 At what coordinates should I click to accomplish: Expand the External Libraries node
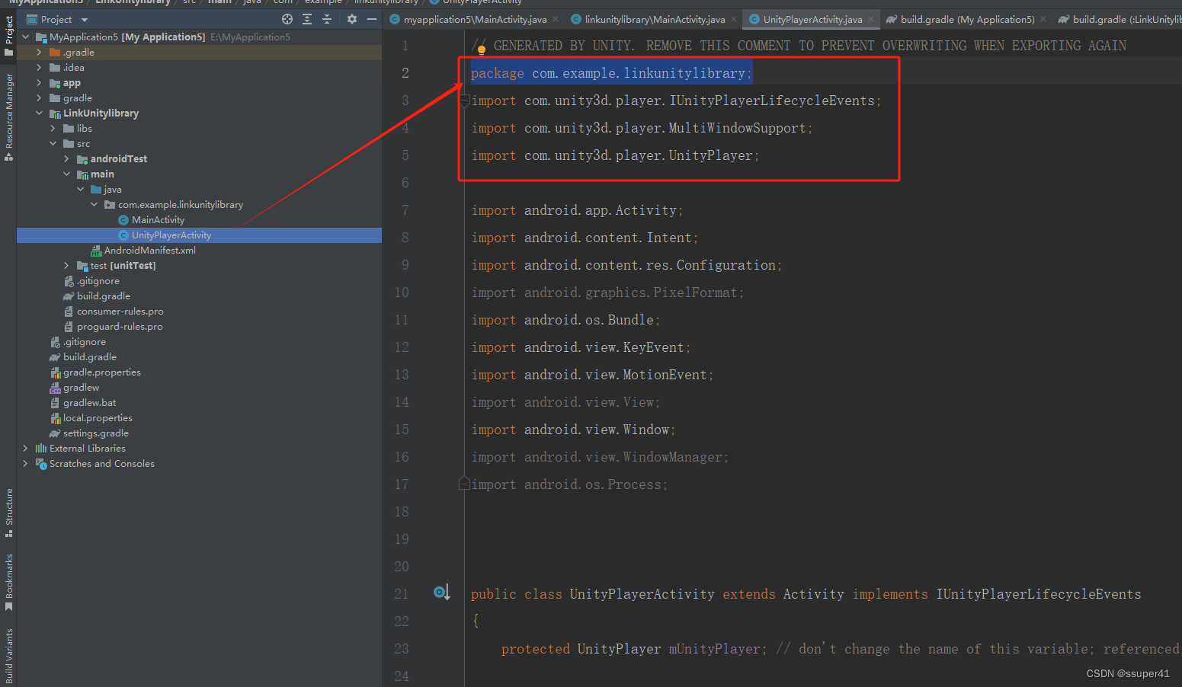point(25,448)
